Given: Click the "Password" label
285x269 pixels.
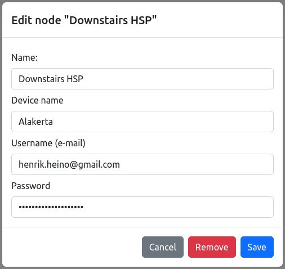Looking at the screenshot, I should [31, 186].
